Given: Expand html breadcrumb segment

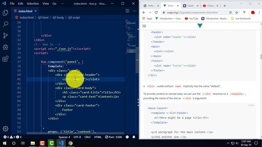Looking at the screenshot, I should pyautogui.click(x=43, y=18).
